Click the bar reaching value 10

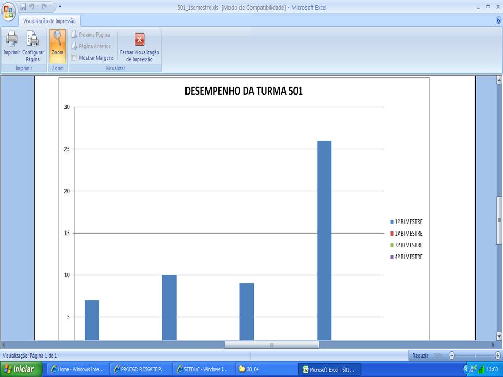click(x=169, y=308)
